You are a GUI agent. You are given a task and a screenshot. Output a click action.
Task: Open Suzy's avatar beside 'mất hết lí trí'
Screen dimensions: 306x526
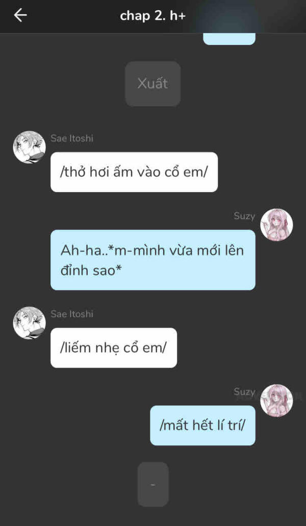[276, 400]
